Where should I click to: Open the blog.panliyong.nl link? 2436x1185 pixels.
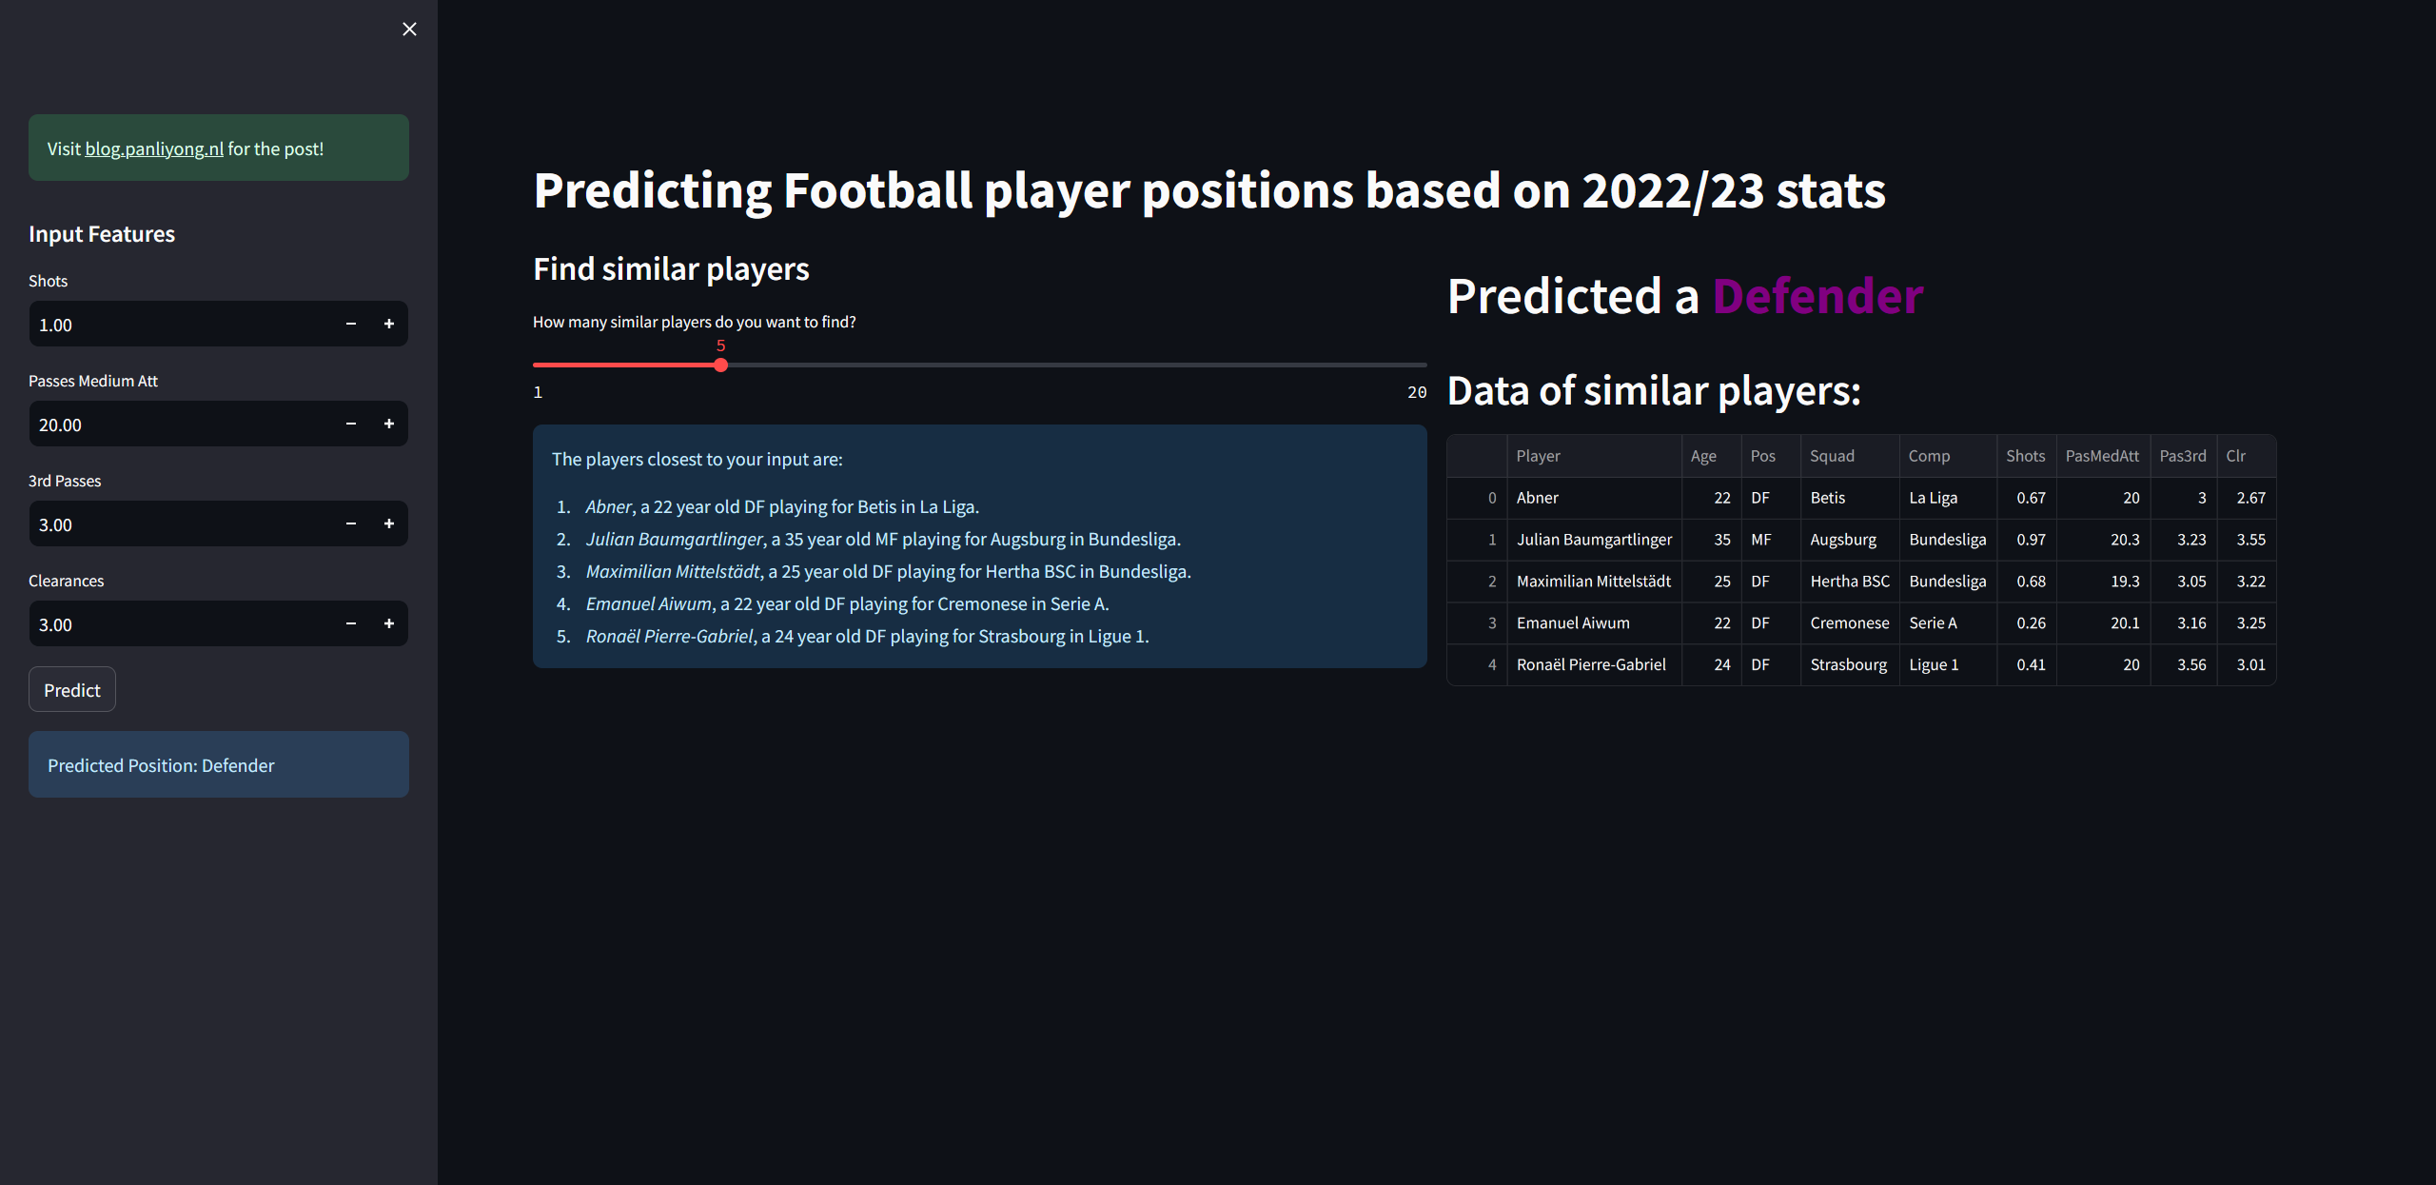click(x=154, y=148)
